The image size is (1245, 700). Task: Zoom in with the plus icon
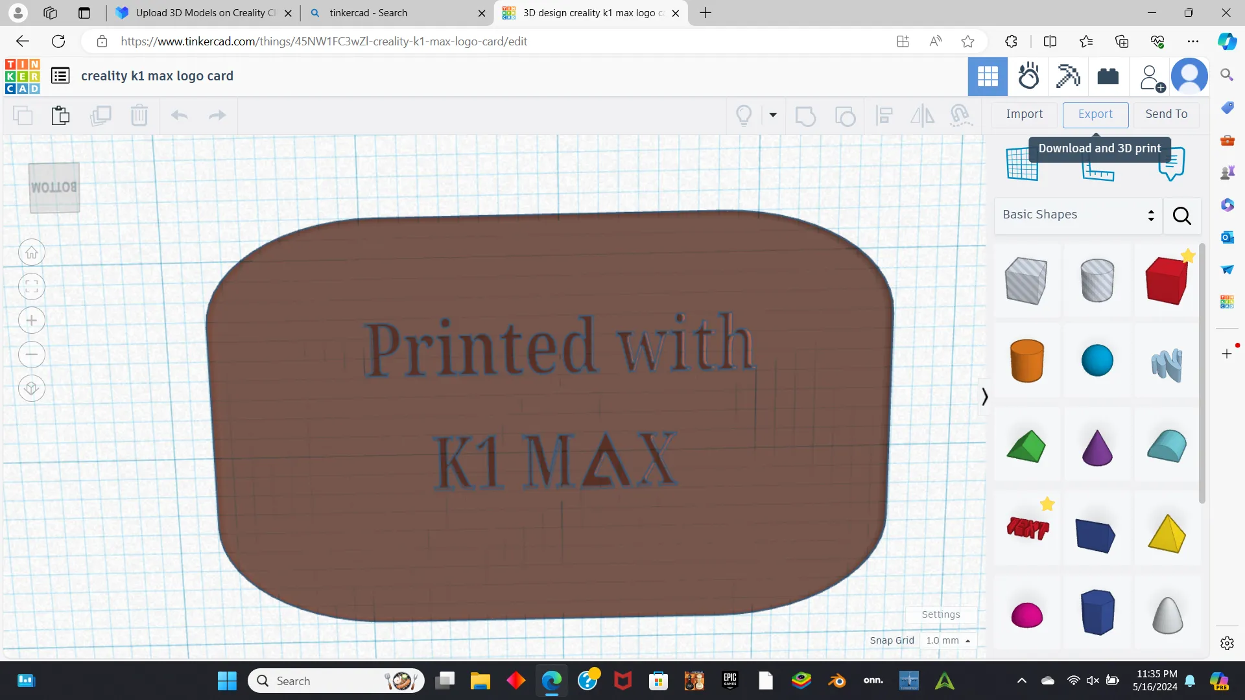[x=32, y=320]
